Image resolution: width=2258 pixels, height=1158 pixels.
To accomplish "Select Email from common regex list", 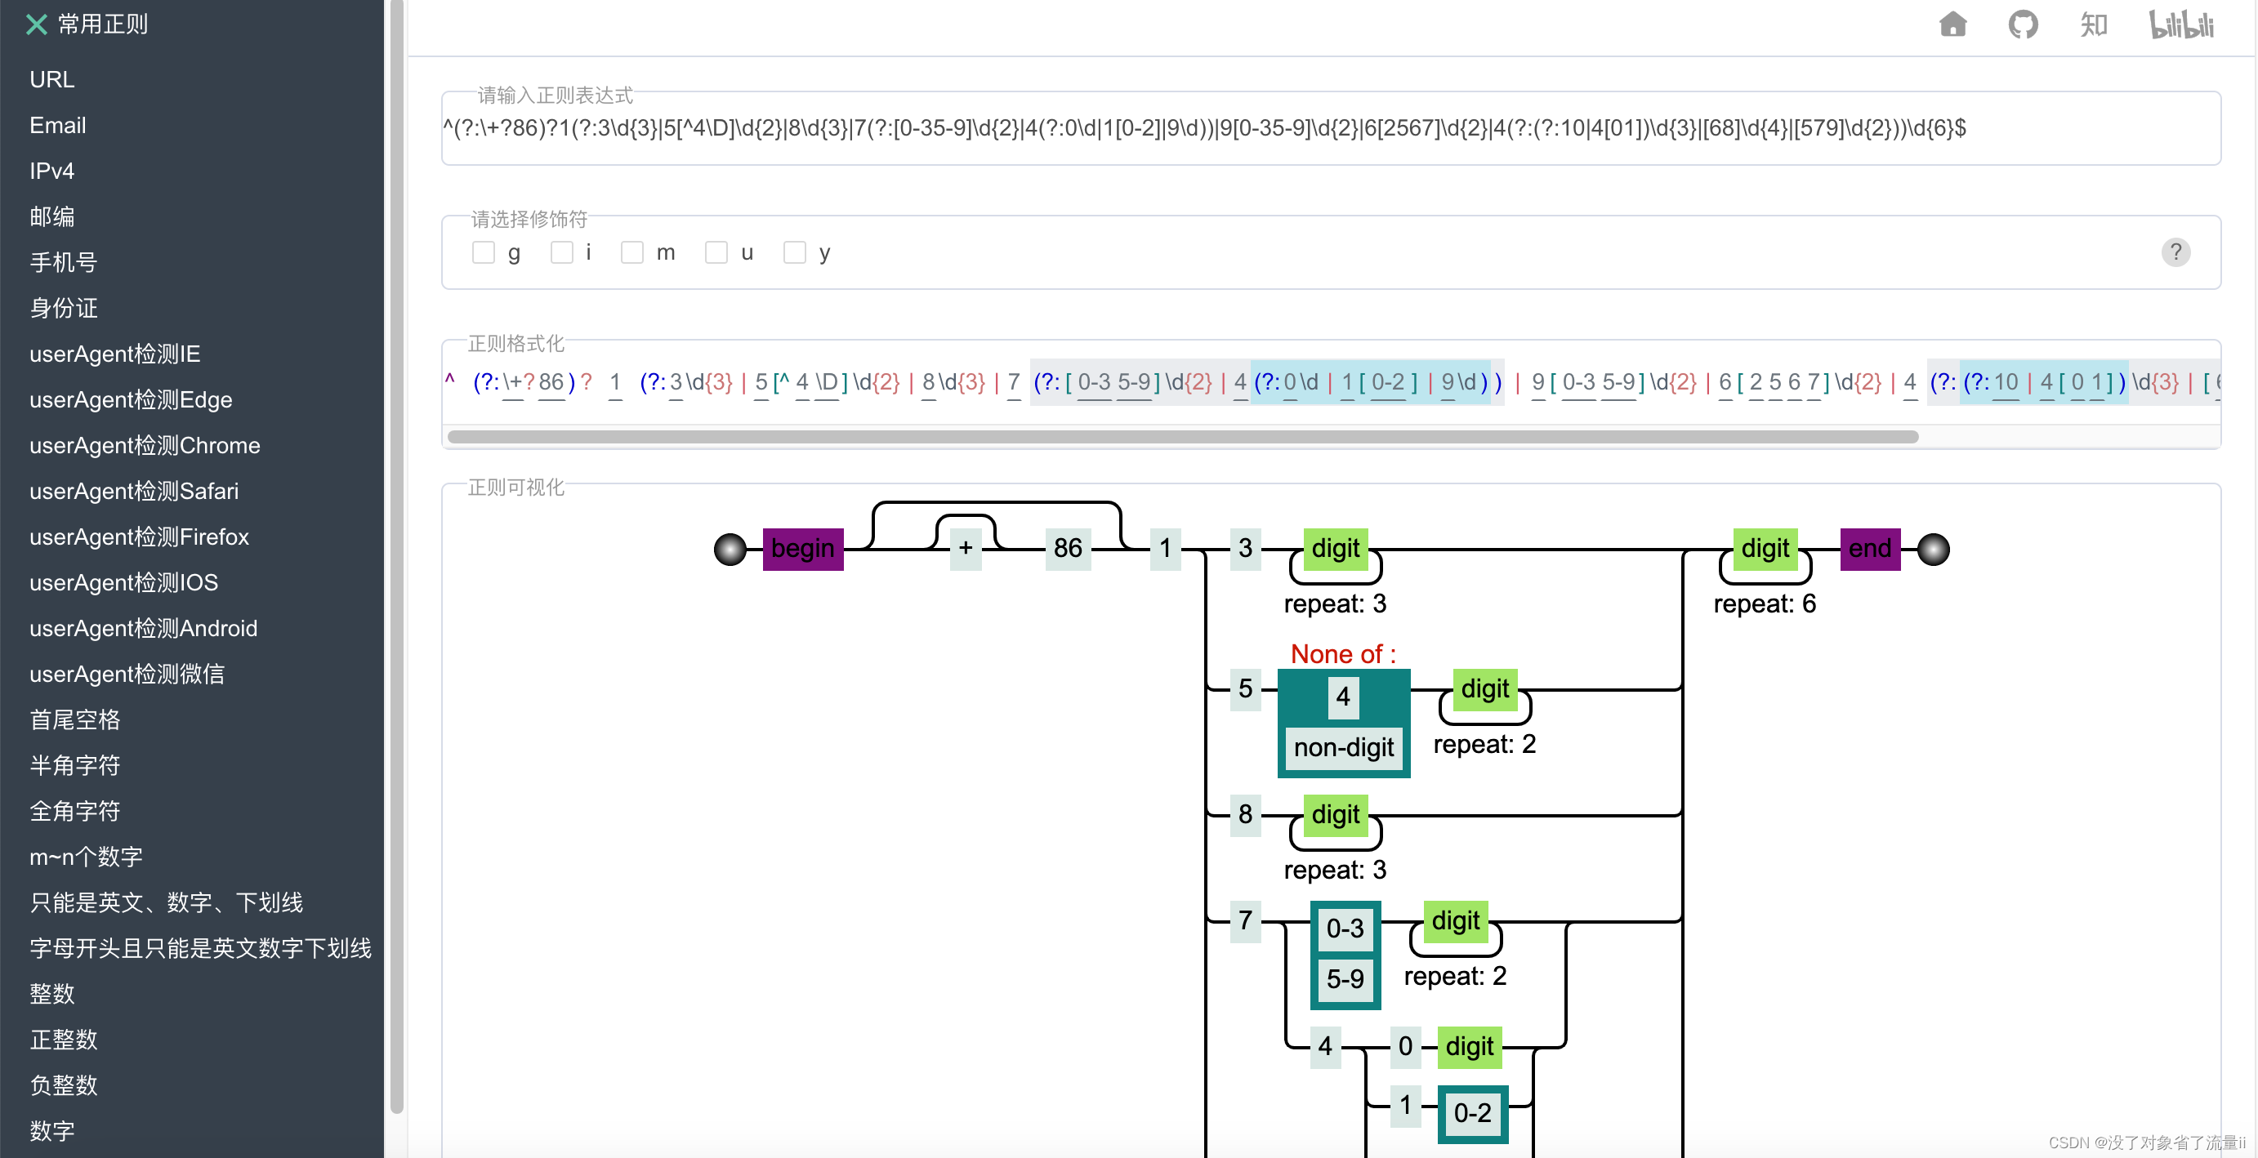I will [x=58, y=125].
